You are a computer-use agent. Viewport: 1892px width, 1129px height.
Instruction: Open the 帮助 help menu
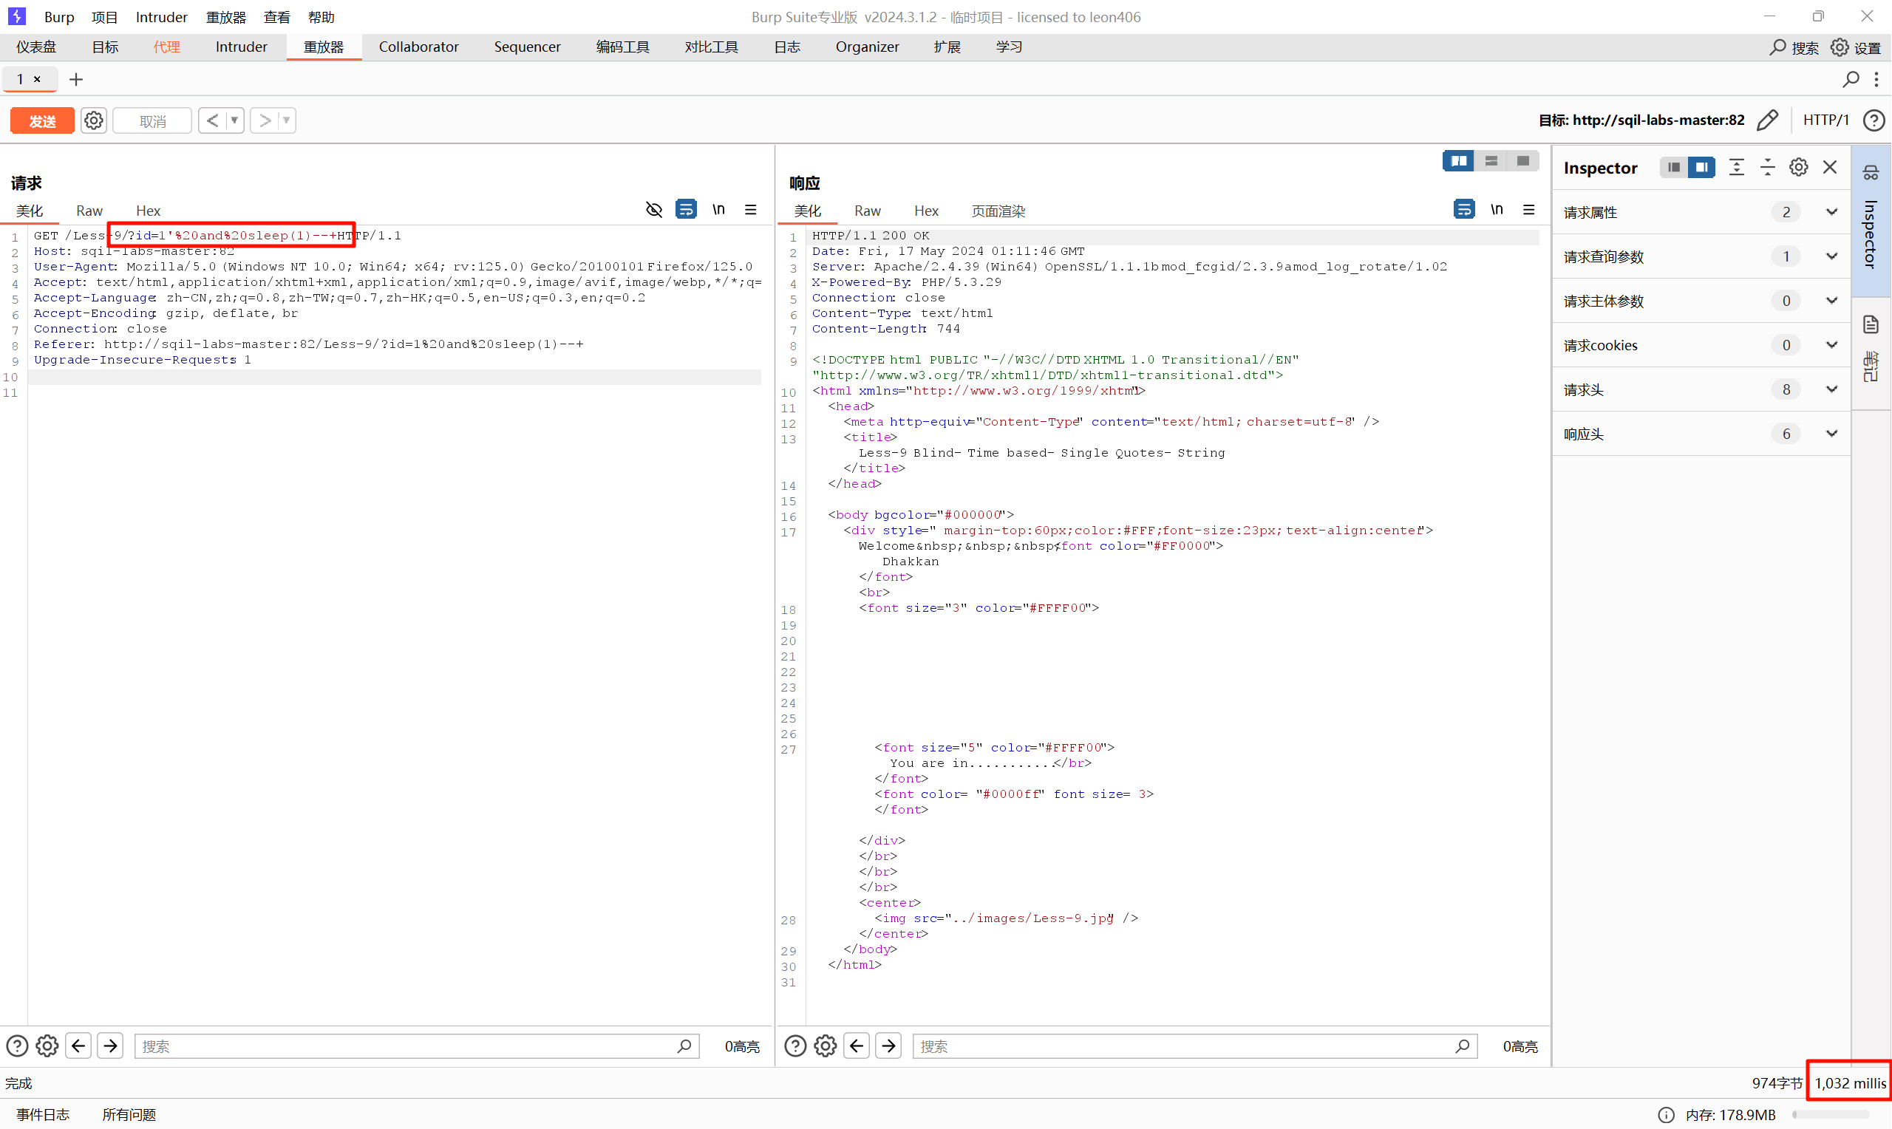[x=321, y=17]
